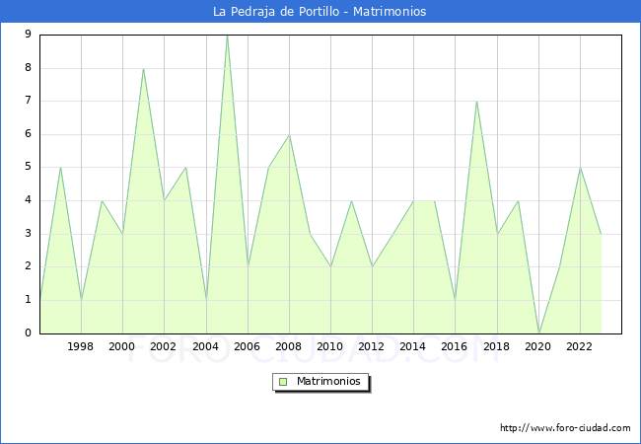This screenshot has height=444, width=641.
Task: Click the 2020 data point at zero
Action: (538, 333)
